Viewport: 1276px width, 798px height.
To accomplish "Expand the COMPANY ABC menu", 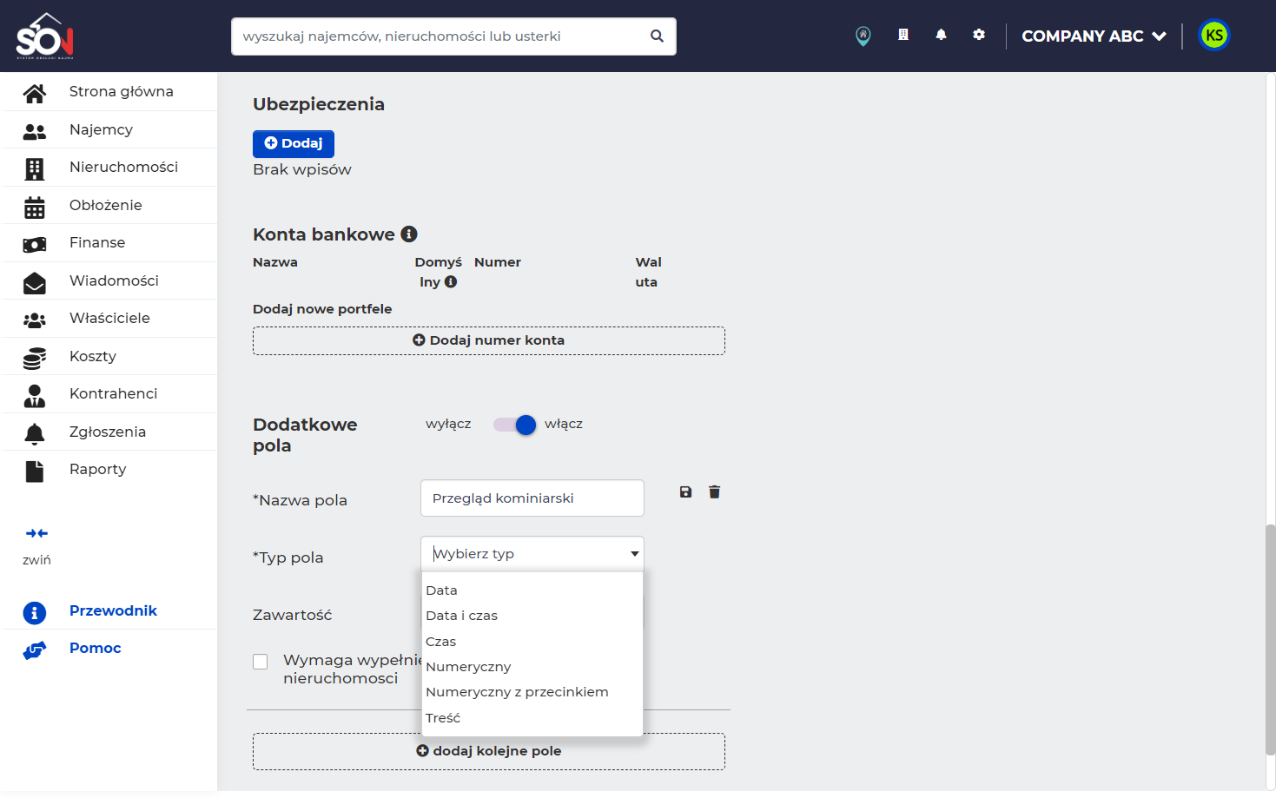I will click(1094, 36).
